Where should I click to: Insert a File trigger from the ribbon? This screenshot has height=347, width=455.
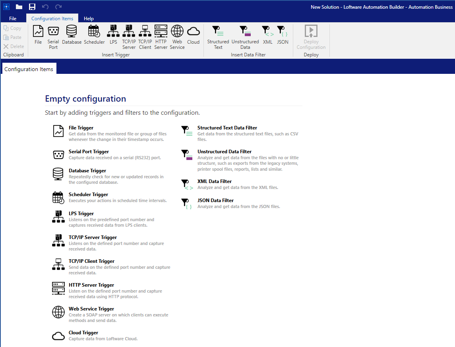(x=38, y=35)
